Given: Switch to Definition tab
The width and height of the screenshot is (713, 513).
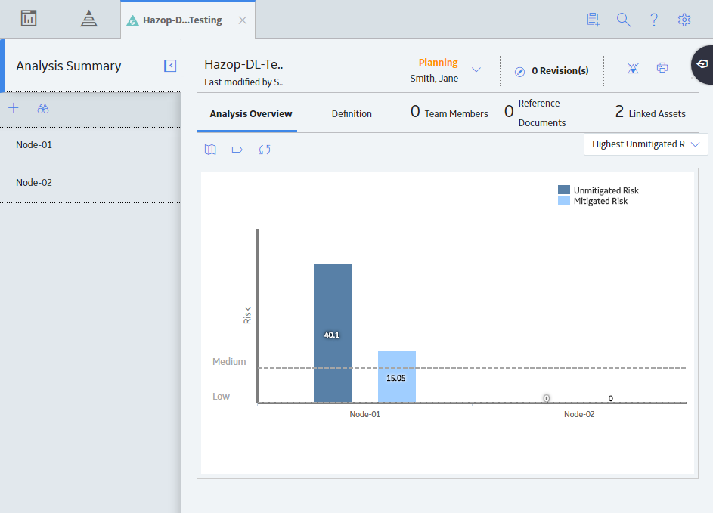Looking at the screenshot, I should click(352, 113).
